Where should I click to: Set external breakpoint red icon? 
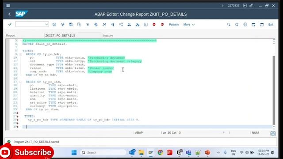162,25
